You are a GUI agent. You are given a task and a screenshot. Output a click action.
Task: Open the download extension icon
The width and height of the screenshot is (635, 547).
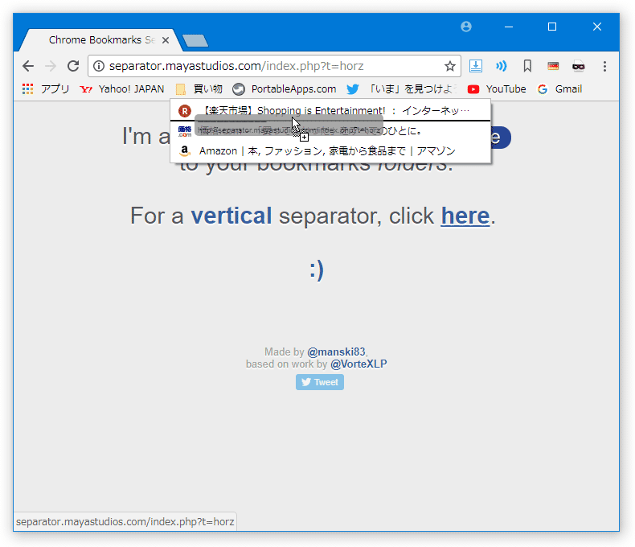coord(476,66)
